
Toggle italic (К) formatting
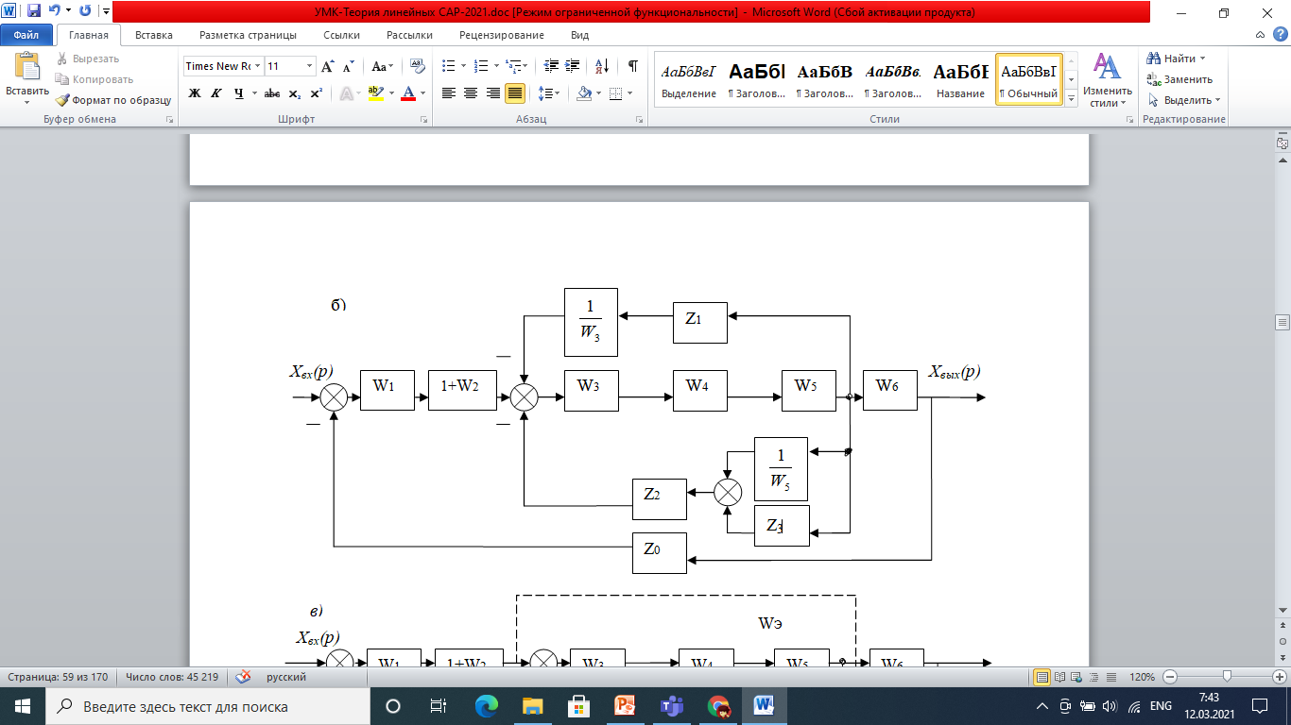click(216, 93)
